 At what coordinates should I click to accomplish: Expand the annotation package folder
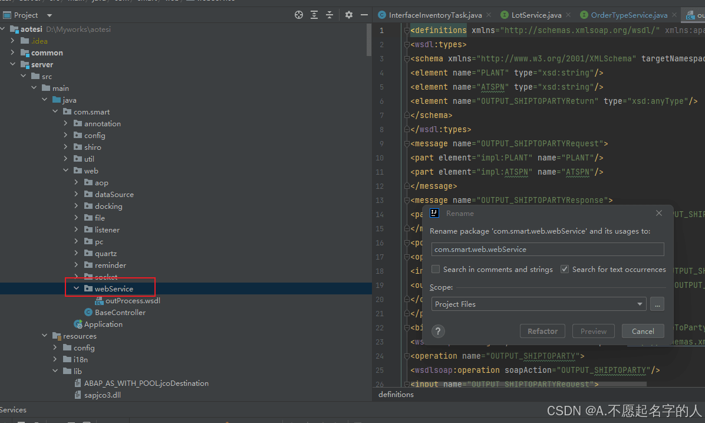point(65,124)
